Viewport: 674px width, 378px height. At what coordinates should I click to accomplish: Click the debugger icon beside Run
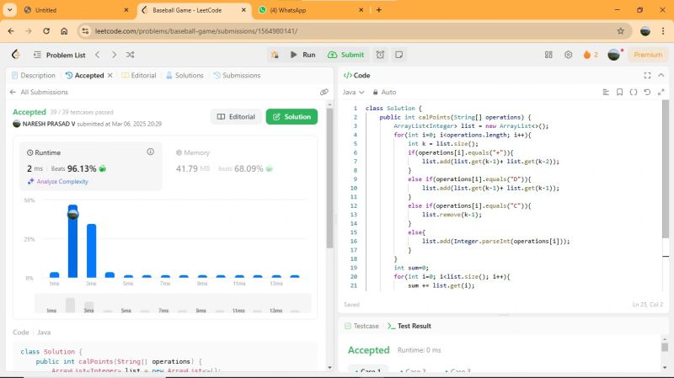pos(275,55)
